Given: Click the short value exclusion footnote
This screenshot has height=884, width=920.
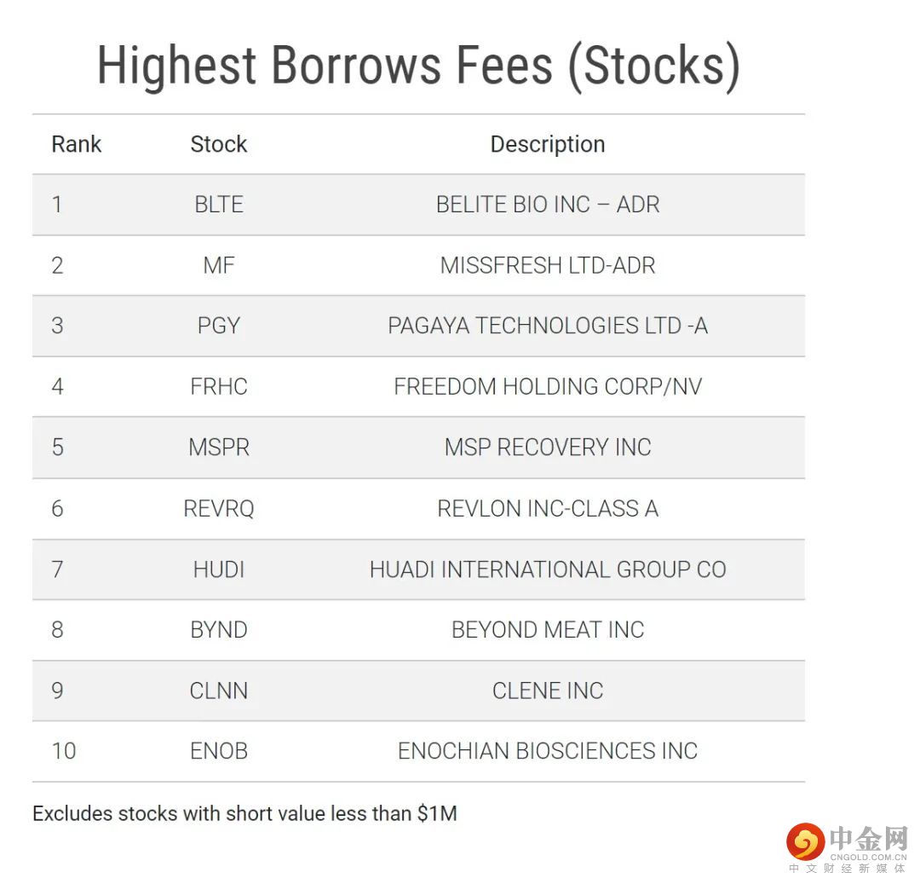Looking at the screenshot, I should [x=244, y=813].
